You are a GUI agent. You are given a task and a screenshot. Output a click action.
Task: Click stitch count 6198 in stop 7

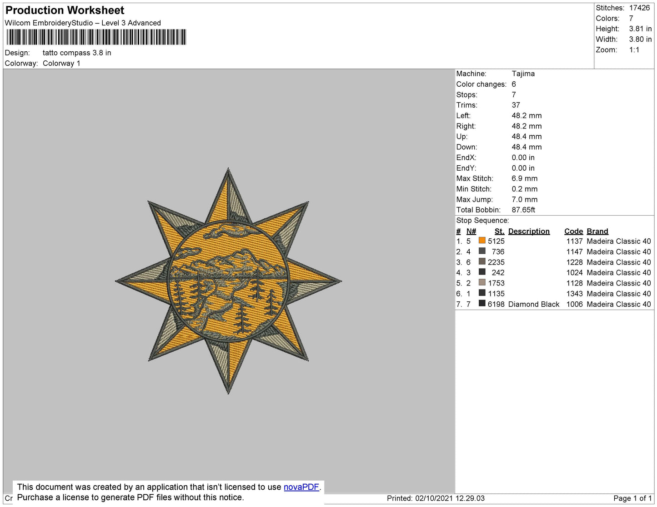(x=496, y=304)
